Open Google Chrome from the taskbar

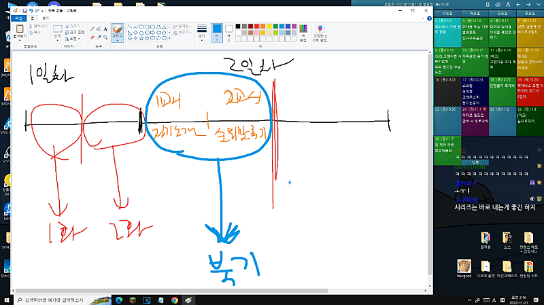click(175, 300)
